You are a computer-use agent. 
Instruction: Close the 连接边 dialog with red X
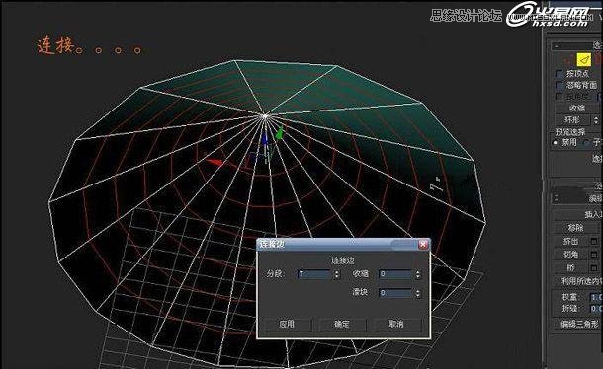[x=423, y=245]
